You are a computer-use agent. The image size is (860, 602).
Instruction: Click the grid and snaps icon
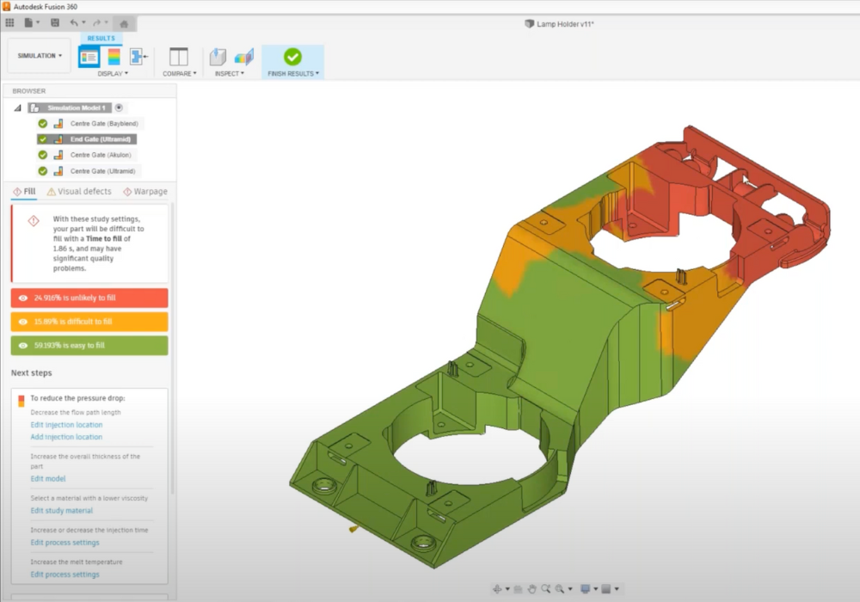[606, 589]
